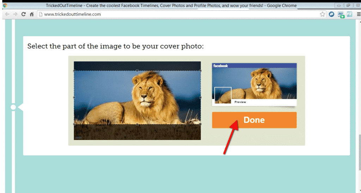Click the bottom-middle crop selection handle
Screen dimensions: 361x193
tap(137, 124)
